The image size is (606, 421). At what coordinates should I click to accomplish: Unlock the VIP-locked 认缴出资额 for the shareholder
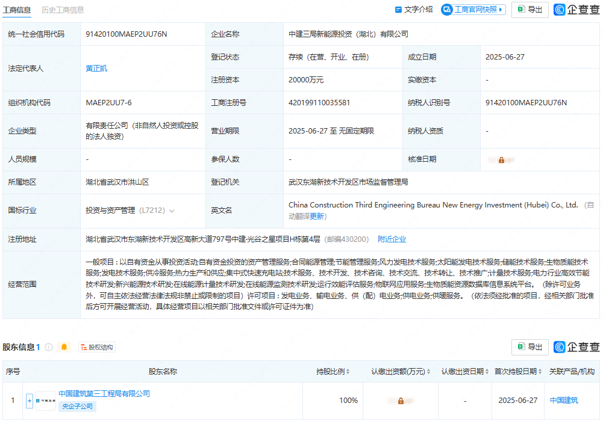[401, 401]
